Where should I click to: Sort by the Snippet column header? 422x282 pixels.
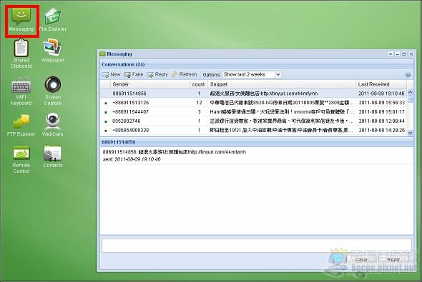[x=282, y=84]
